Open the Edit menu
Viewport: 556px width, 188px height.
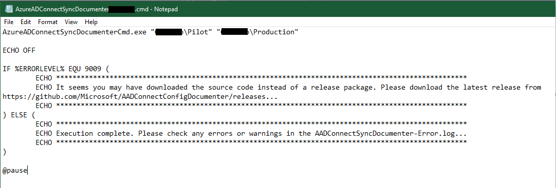26,22
